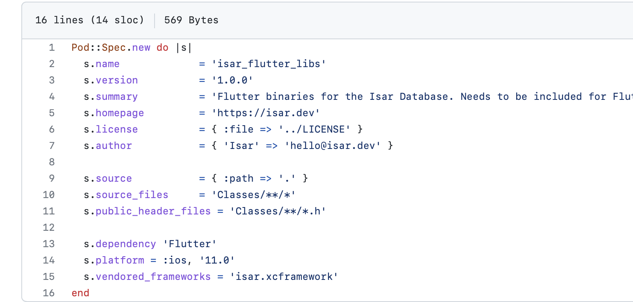This screenshot has height=302, width=633.
Task: Click the 's.source_files' attribute
Action: pos(126,195)
